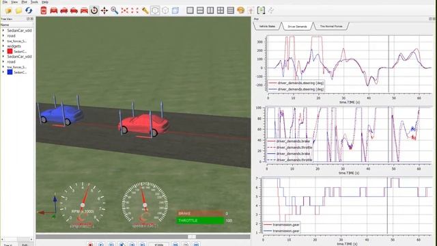This screenshot has height=246, width=437.
Task: Click the animation timeline slider handle
Action: (191, 237)
